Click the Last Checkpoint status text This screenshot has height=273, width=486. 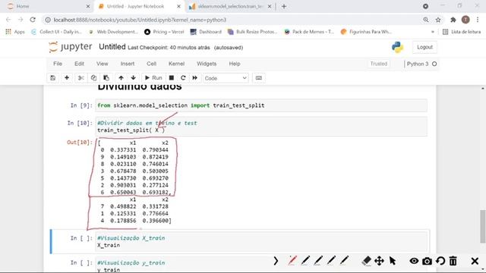pyautogui.click(x=169, y=48)
